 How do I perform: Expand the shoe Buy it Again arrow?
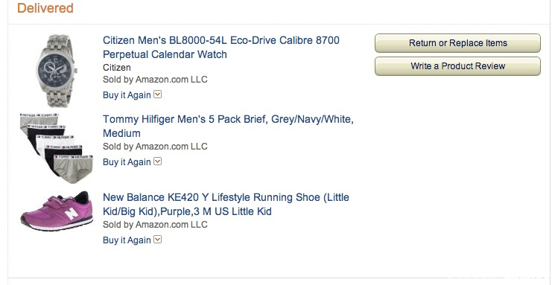tap(158, 240)
